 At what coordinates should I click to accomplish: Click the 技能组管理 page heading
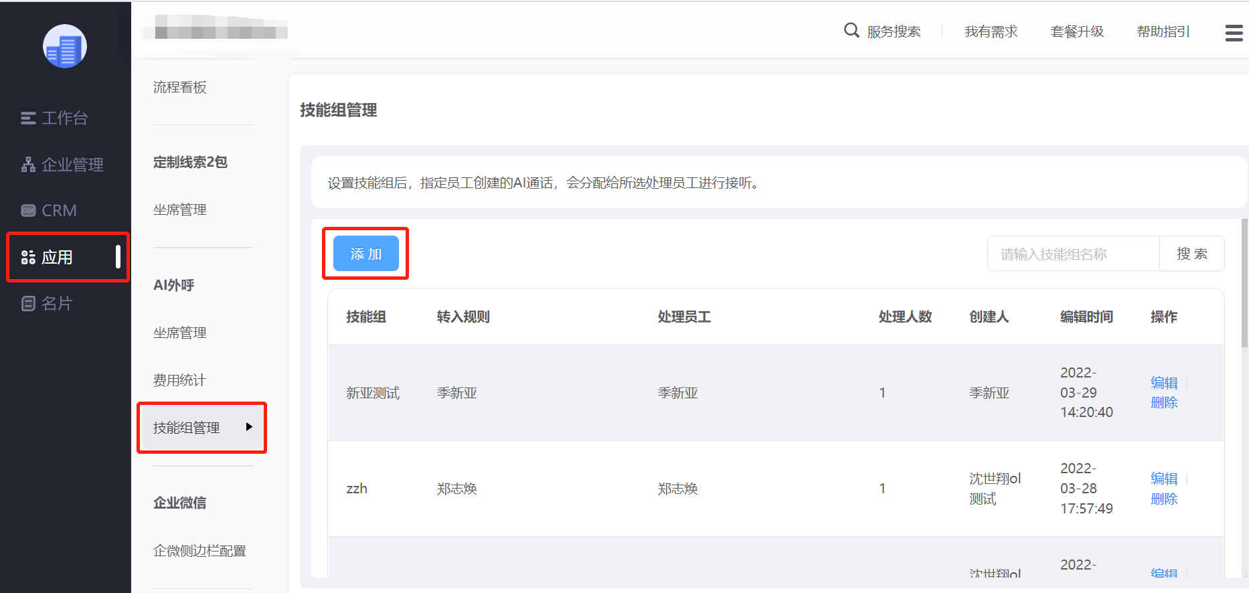pyautogui.click(x=338, y=110)
